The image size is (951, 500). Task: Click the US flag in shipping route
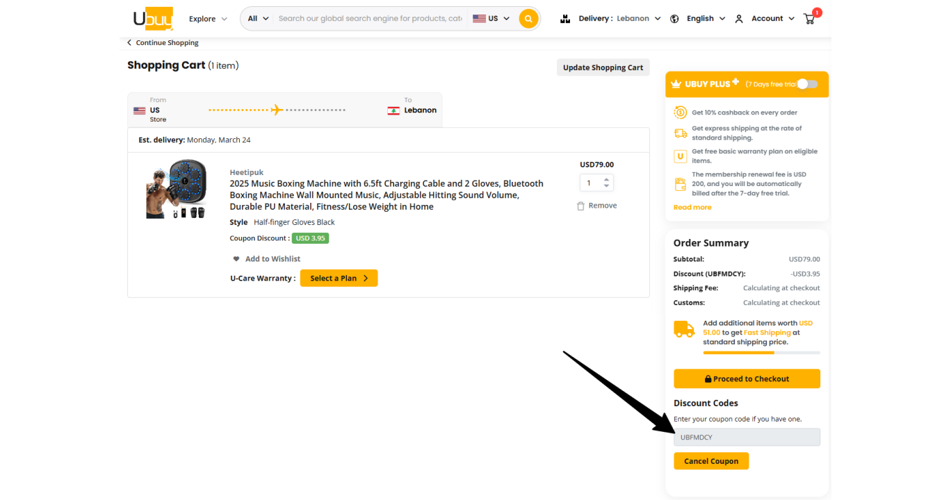point(140,110)
